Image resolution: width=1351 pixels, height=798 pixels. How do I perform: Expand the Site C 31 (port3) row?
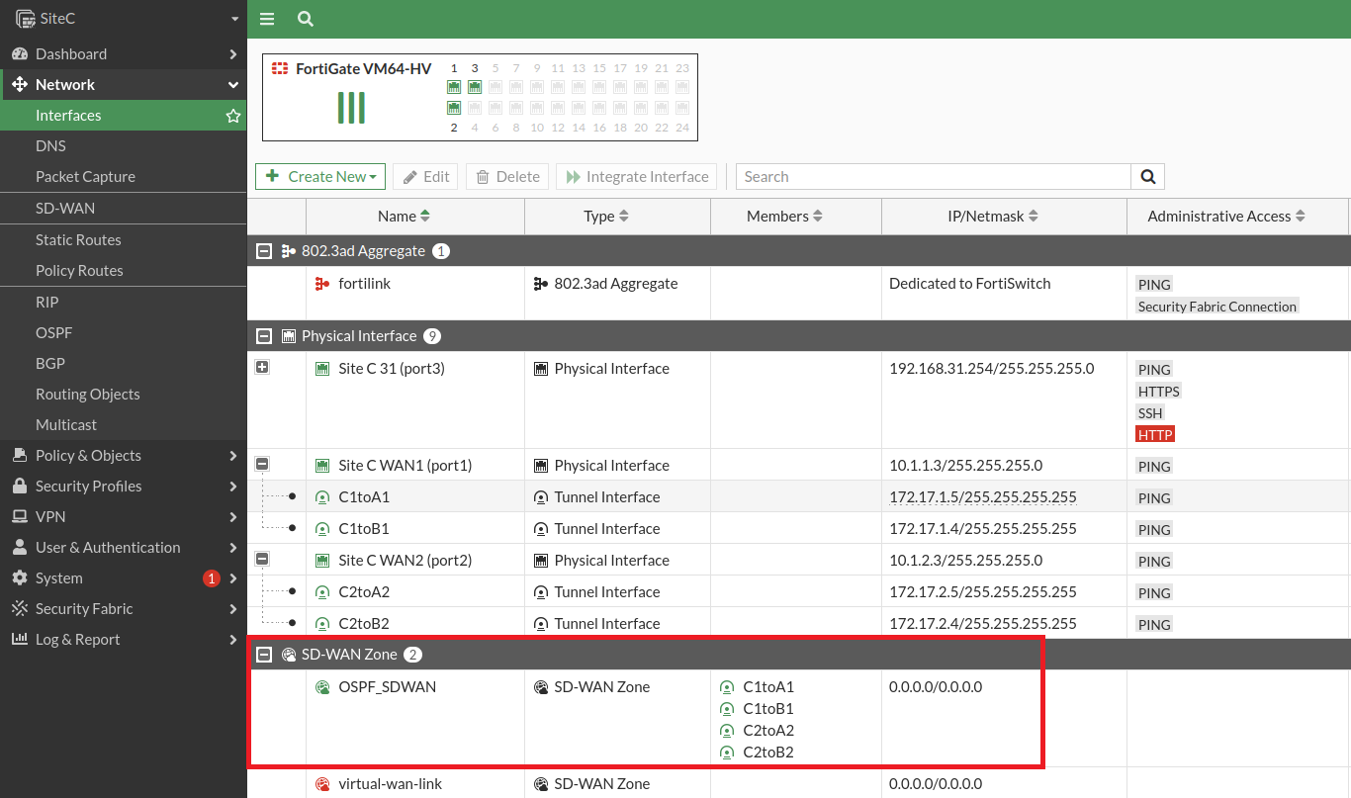click(x=262, y=367)
